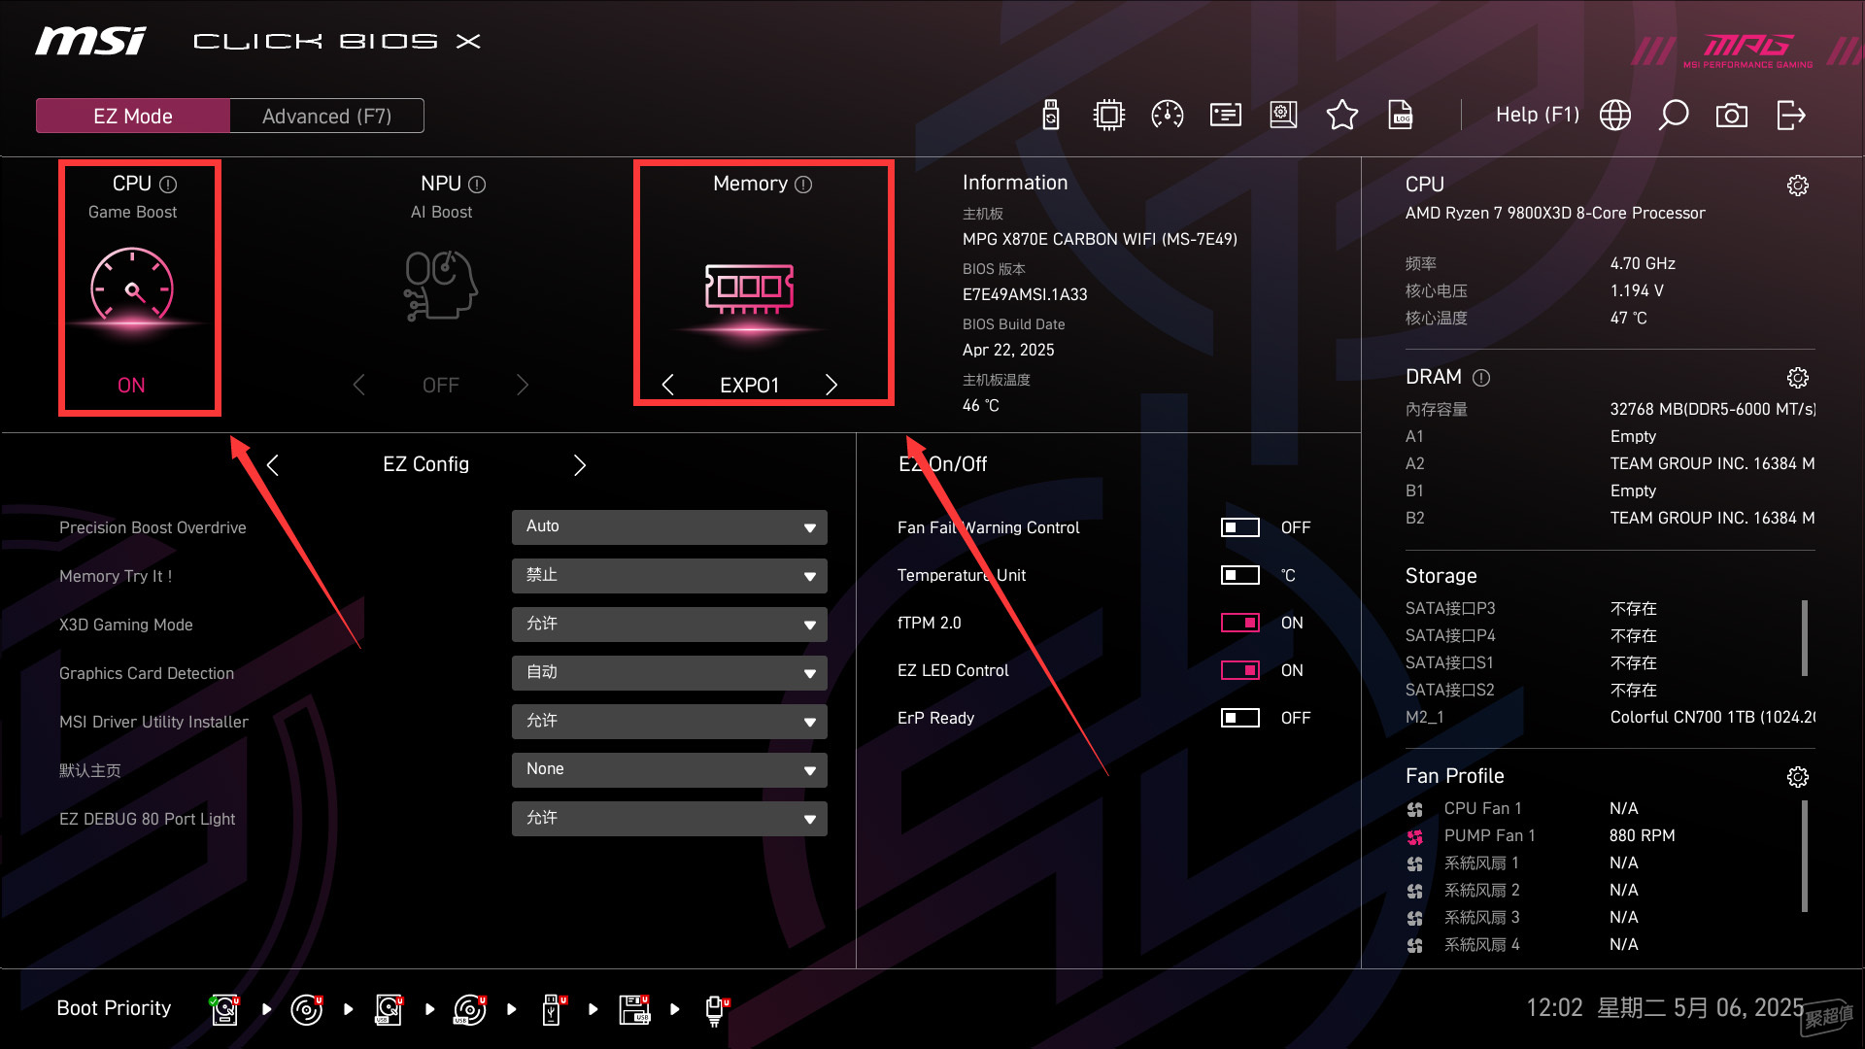Click the Fan Profile panel scrollbar
The width and height of the screenshot is (1865, 1049).
coord(1805,856)
